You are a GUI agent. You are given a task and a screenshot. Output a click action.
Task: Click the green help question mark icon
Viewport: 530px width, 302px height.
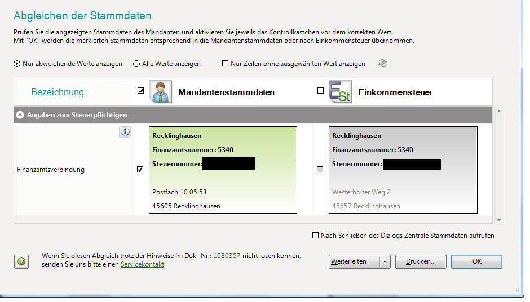[x=21, y=261]
